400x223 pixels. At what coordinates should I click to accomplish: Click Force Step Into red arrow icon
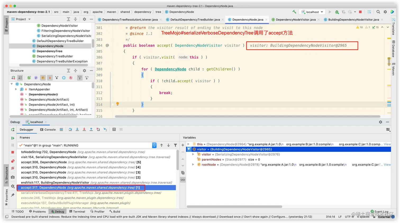coord(84,129)
